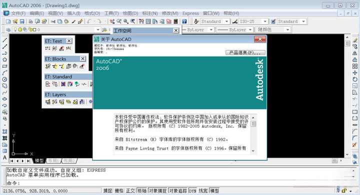360x195 pixels.
Task: Open the 绘图(D) menu
Action: [130, 13]
